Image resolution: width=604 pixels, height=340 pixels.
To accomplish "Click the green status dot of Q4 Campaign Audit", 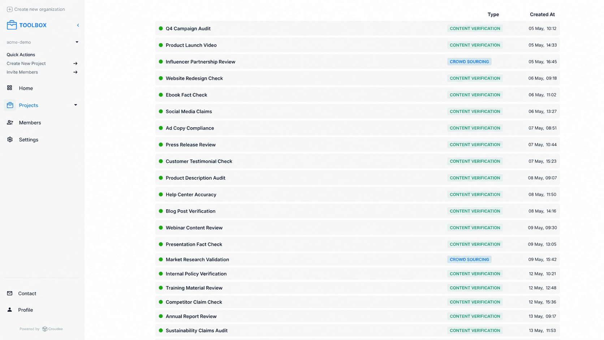I will click(161, 29).
